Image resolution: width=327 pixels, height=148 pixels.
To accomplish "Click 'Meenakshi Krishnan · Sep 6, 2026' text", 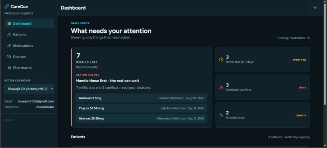I will [181, 119].
